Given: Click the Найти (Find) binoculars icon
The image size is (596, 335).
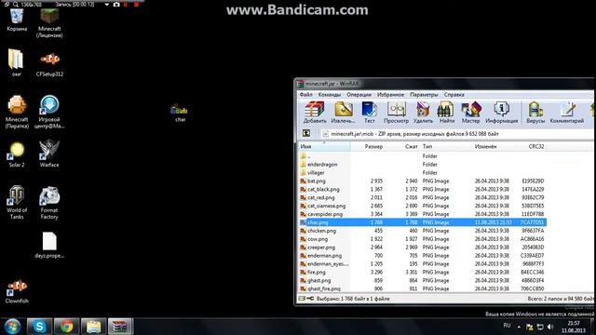Looking at the screenshot, I should coord(447,113).
